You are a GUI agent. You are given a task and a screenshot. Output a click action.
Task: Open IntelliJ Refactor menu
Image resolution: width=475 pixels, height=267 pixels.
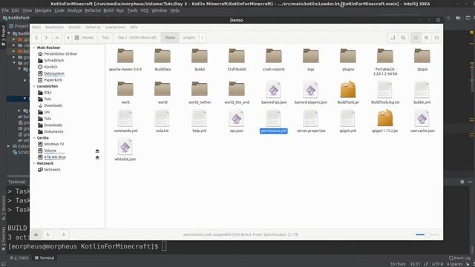[93, 10]
